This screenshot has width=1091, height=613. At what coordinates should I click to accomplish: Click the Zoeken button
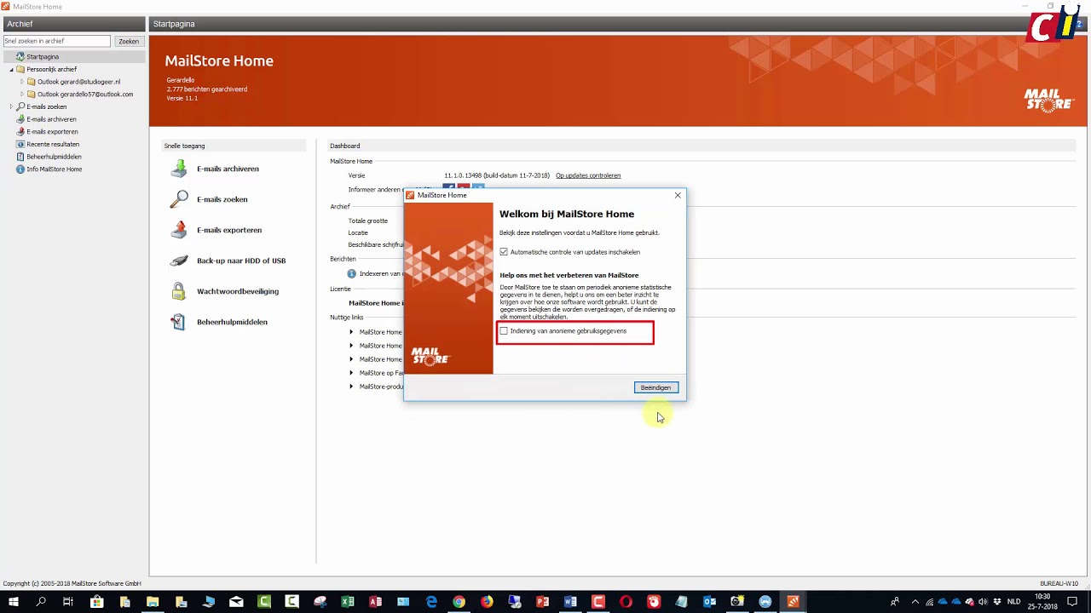[x=129, y=41]
